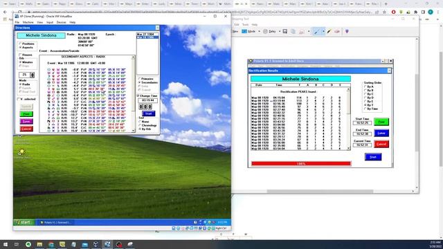
Task: Click the pen tool in Snipping Tool
Action: [316, 32]
